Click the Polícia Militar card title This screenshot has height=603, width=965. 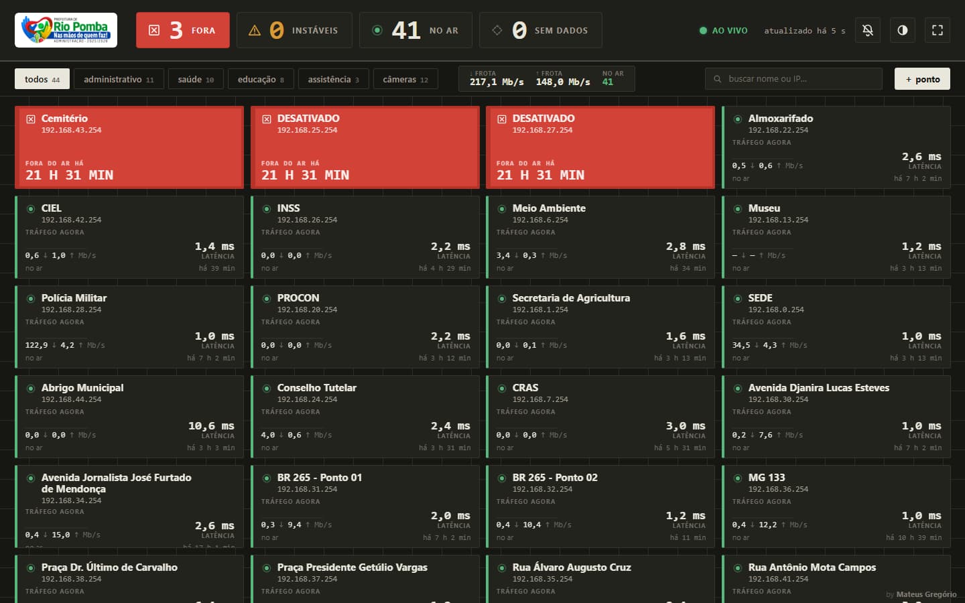(74, 298)
